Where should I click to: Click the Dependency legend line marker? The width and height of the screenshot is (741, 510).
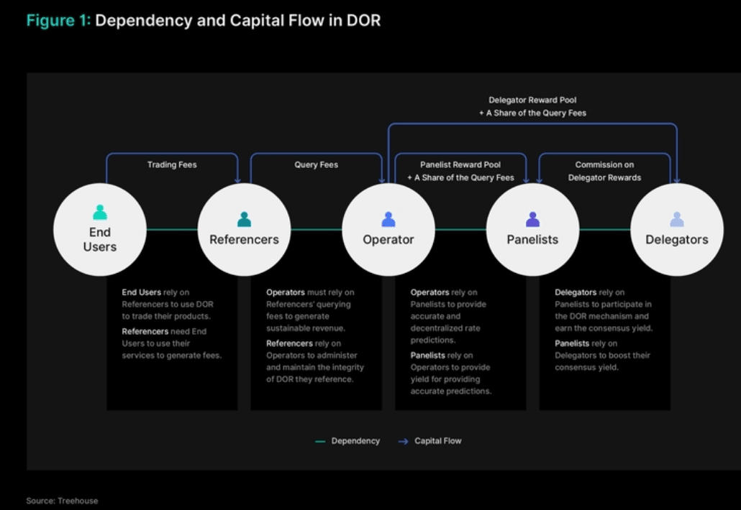pyautogui.click(x=320, y=442)
